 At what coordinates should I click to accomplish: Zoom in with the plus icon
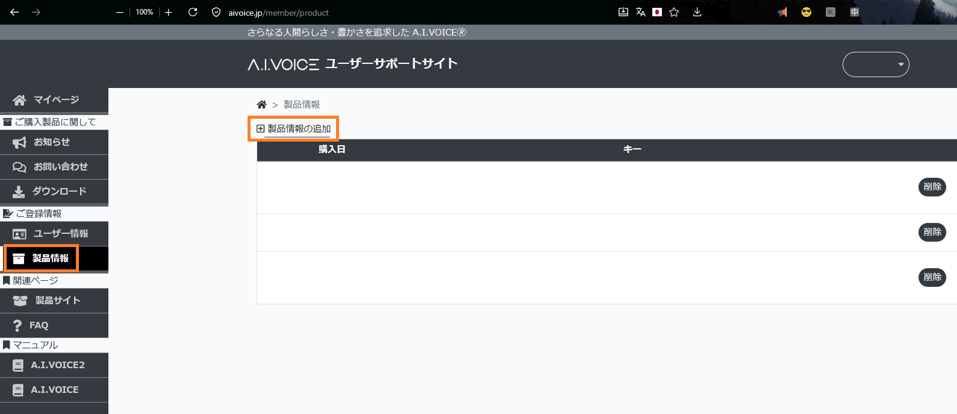169,12
